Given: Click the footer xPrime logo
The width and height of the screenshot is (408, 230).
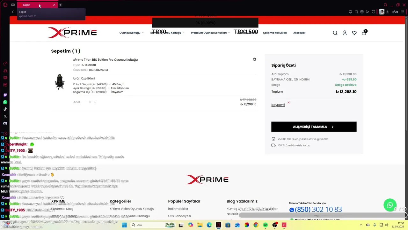Looking at the screenshot, I should [x=207, y=179].
